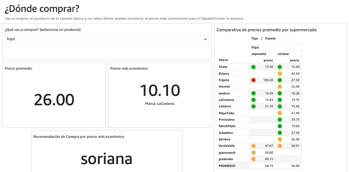Click the precio header under superama
349x172 pixels.
[x=268, y=60]
